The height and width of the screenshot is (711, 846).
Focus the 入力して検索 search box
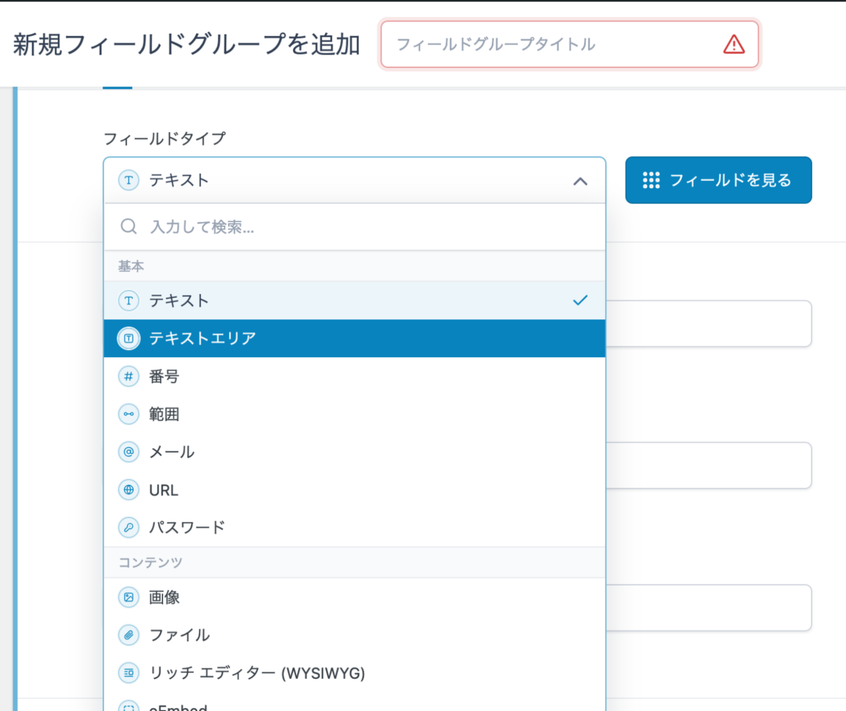tap(361, 227)
